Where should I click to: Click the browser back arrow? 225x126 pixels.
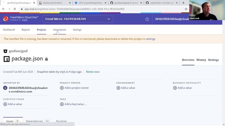[x=4, y=9]
